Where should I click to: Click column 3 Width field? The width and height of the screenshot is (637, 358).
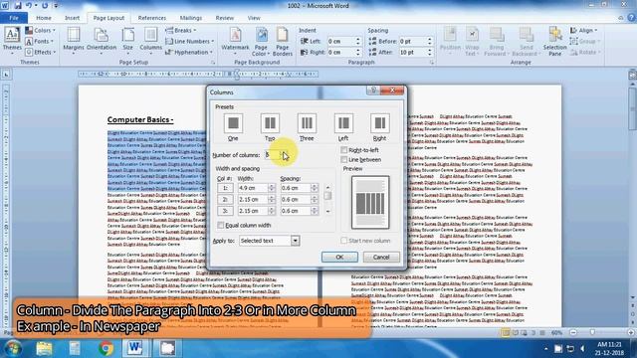(x=253, y=211)
